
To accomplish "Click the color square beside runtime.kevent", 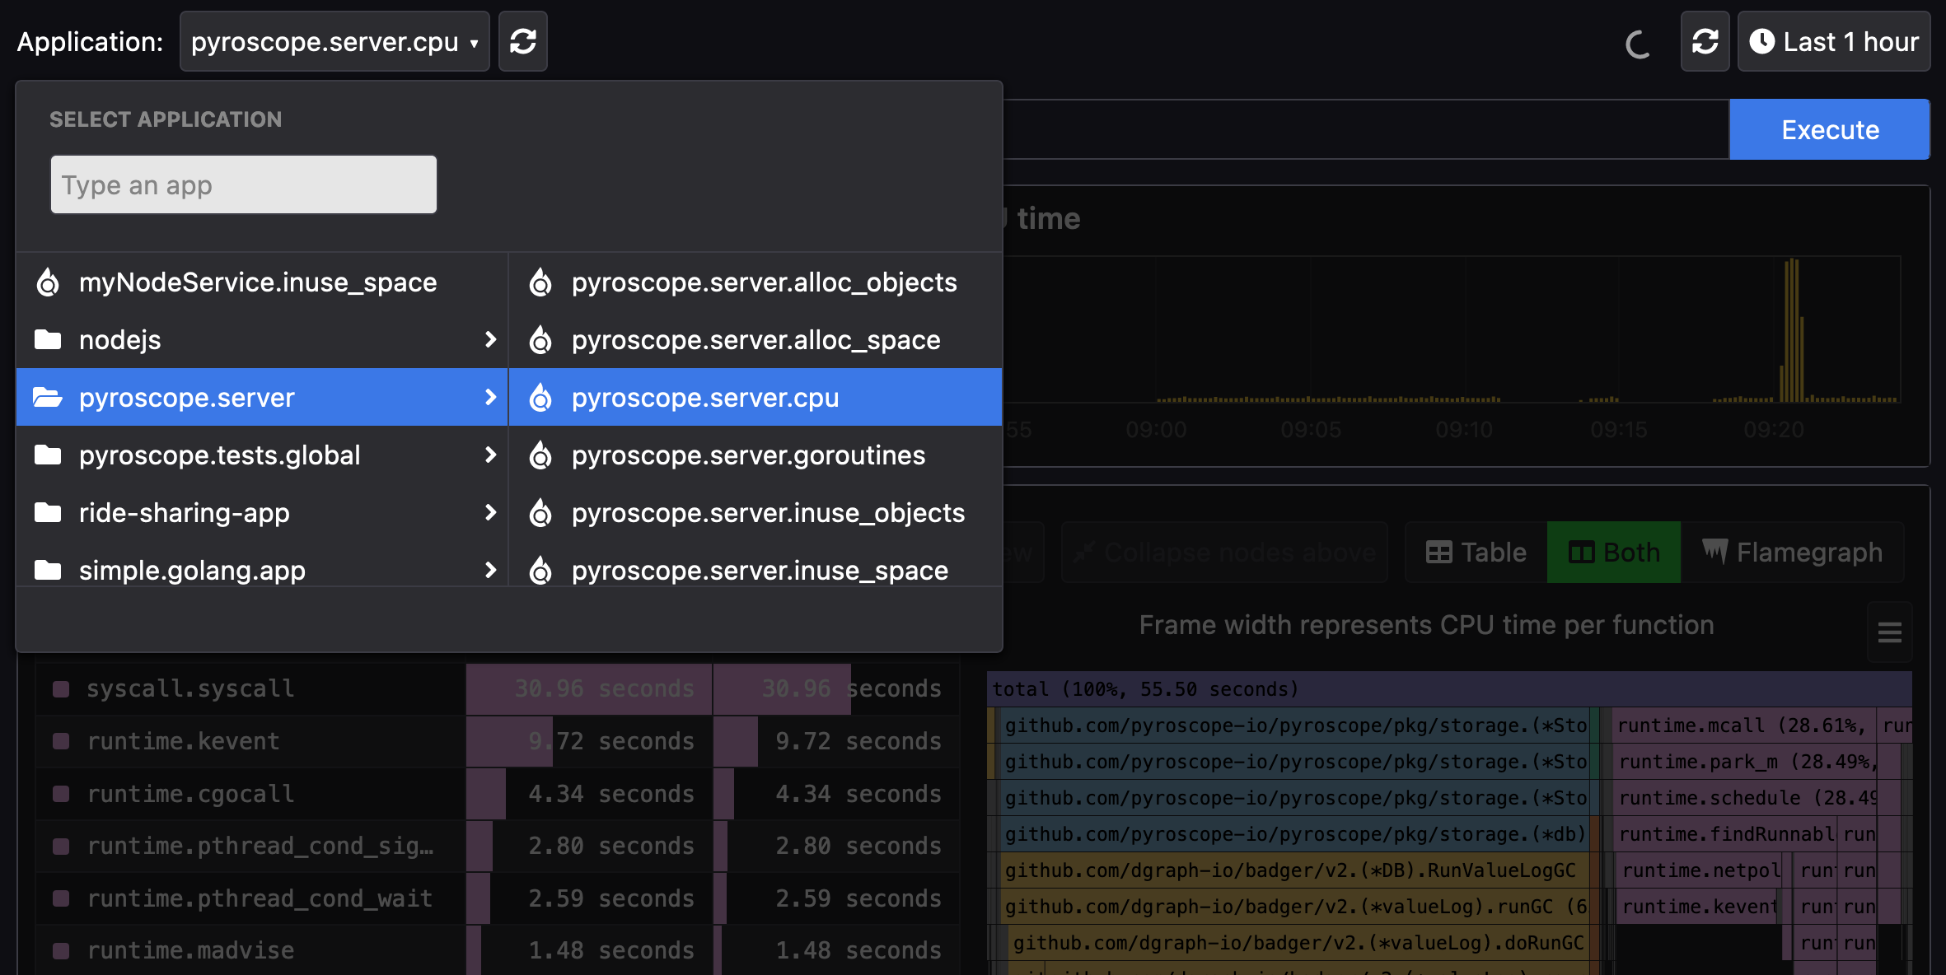I will point(61,741).
